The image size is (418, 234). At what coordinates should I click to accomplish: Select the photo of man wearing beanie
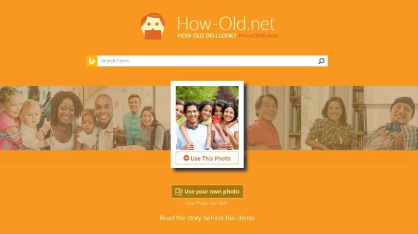[391, 118]
